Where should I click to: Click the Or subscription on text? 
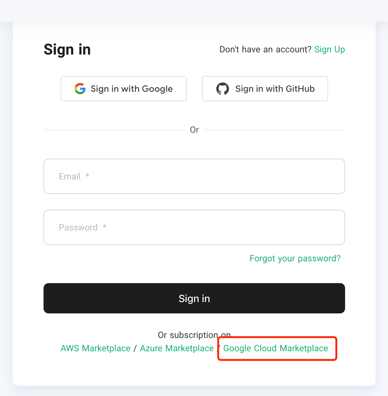click(194, 335)
